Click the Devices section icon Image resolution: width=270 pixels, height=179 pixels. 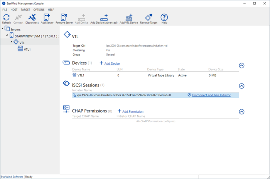coord(66,63)
